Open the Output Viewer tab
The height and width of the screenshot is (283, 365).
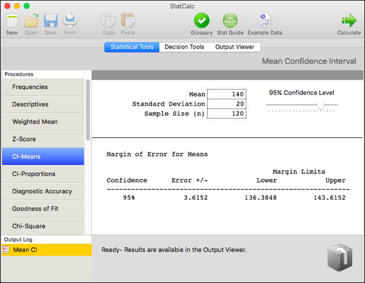235,47
